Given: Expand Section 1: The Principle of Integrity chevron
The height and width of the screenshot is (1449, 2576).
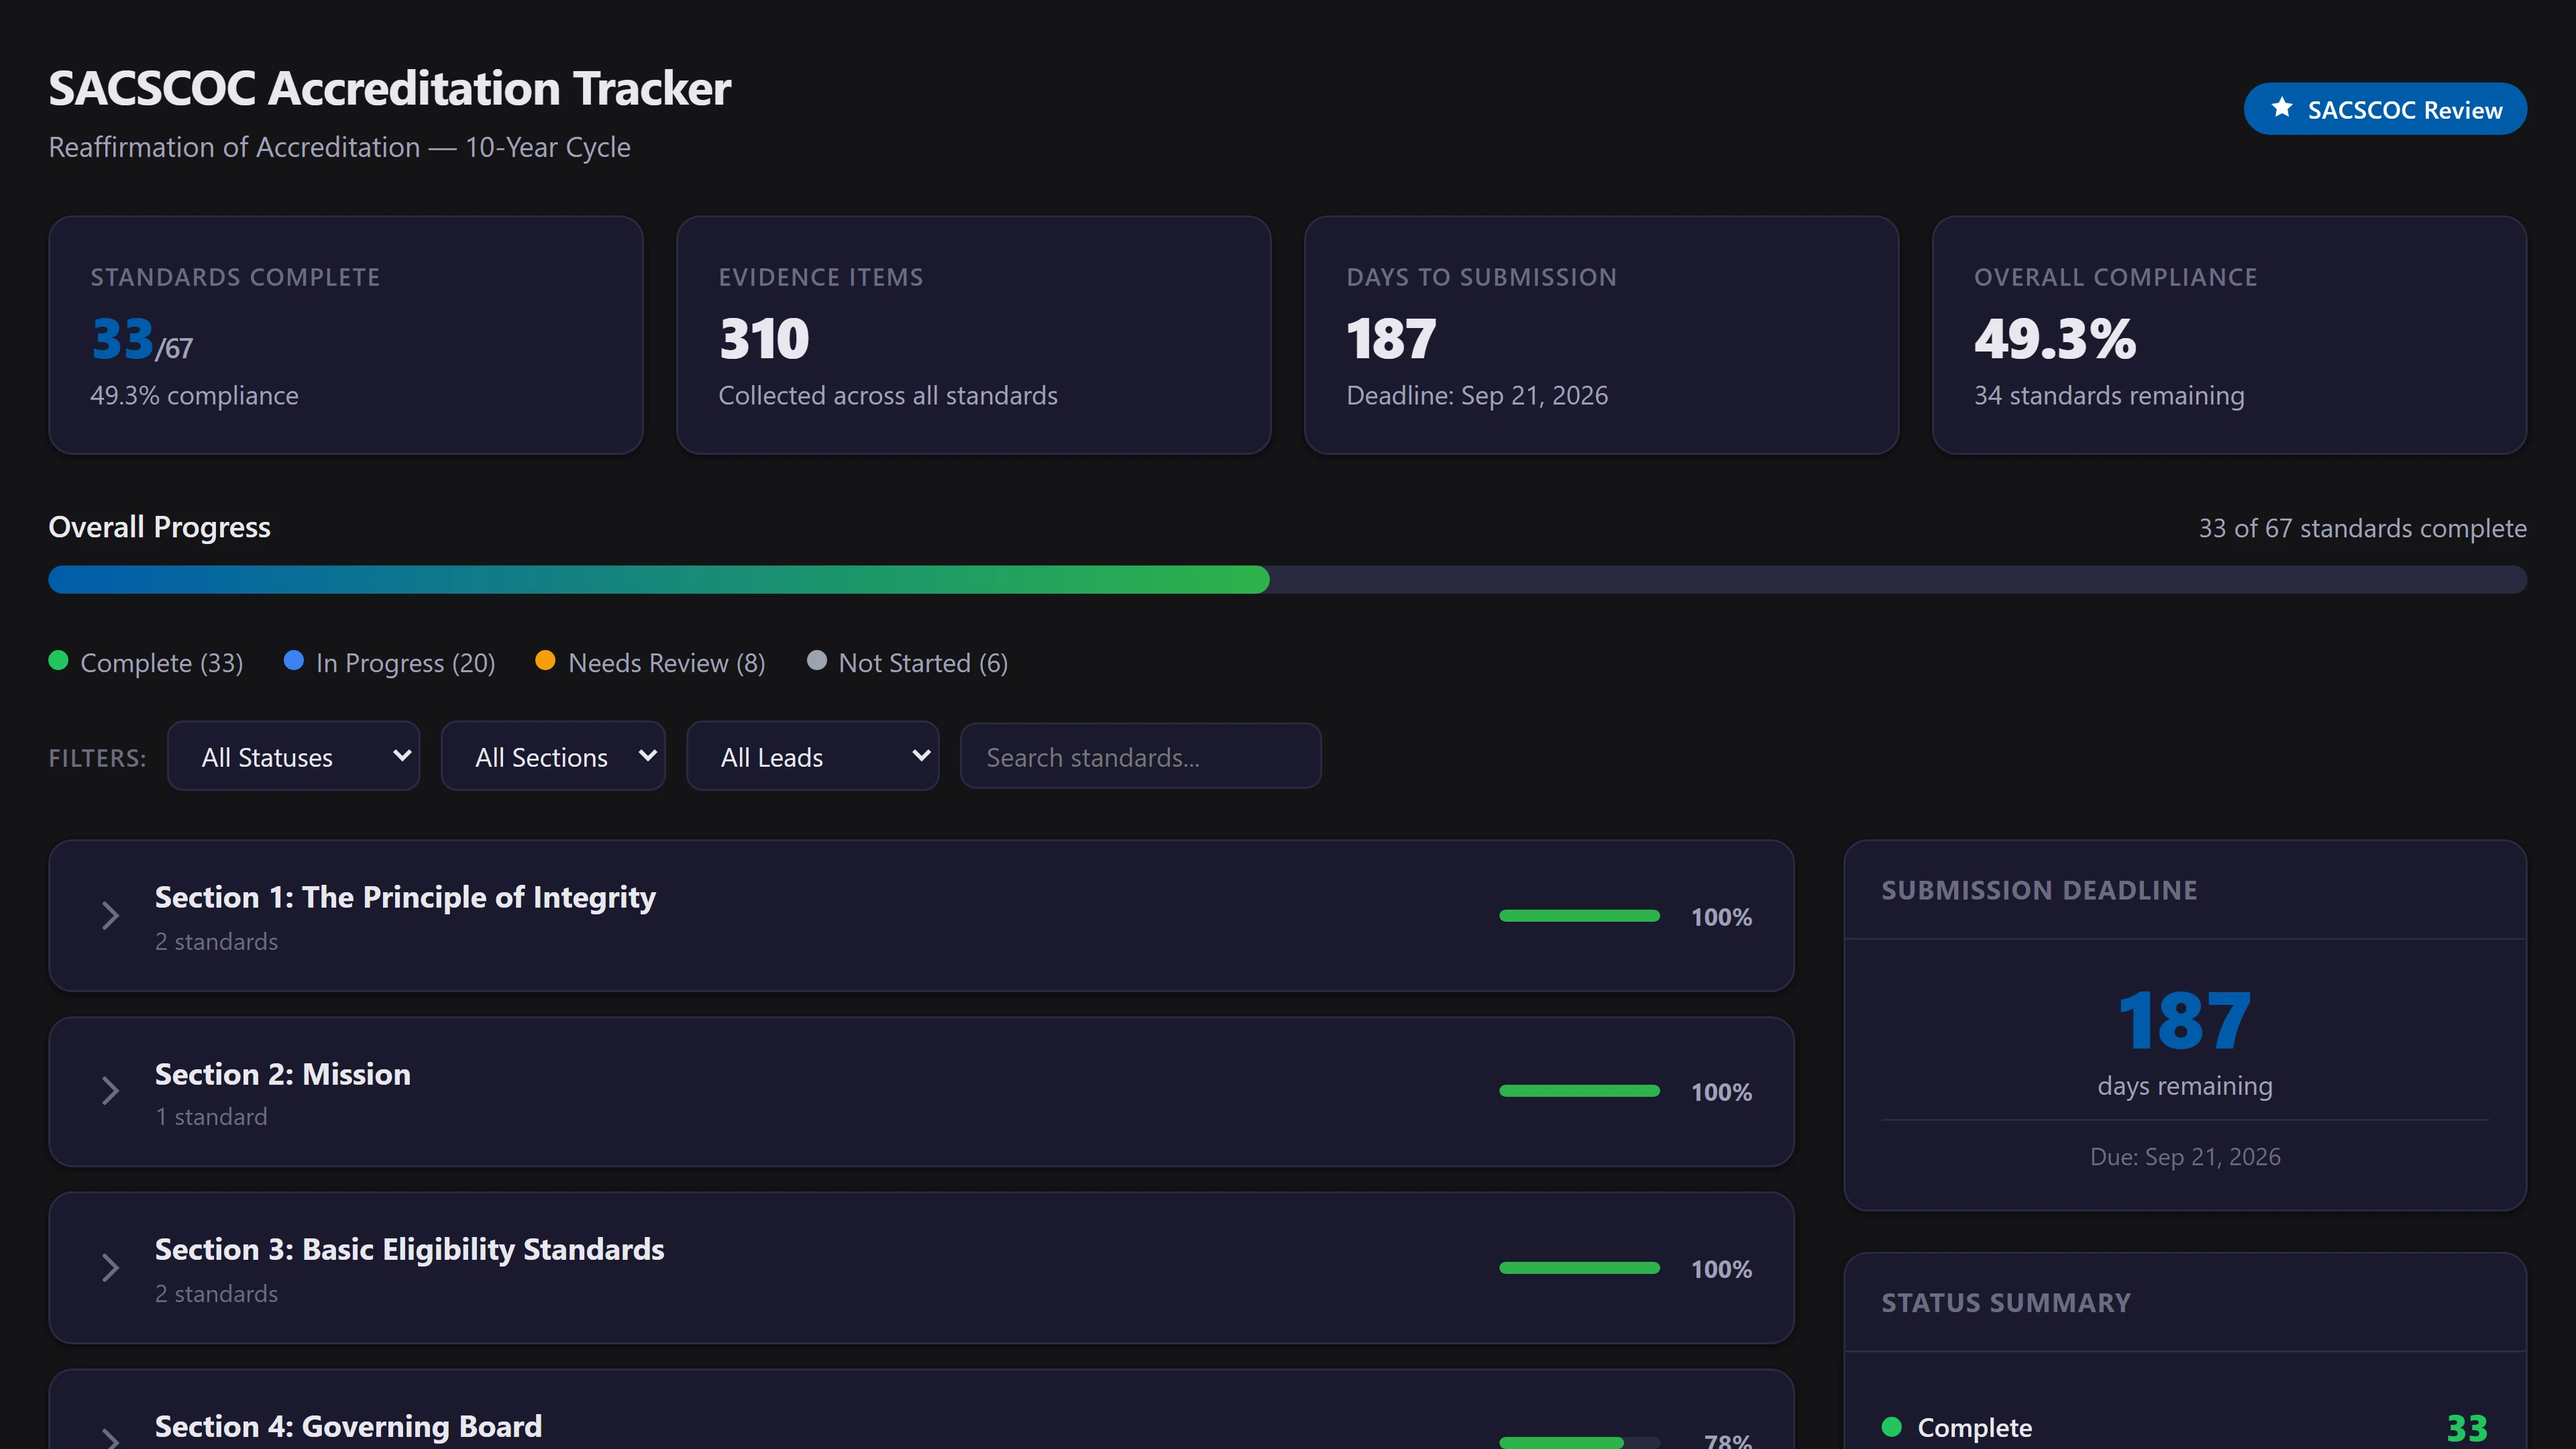Looking at the screenshot, I should (x=111, y=916).
